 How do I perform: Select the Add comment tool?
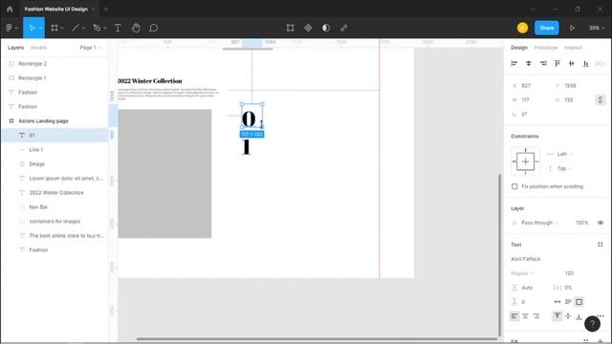(x=153, y=28)
